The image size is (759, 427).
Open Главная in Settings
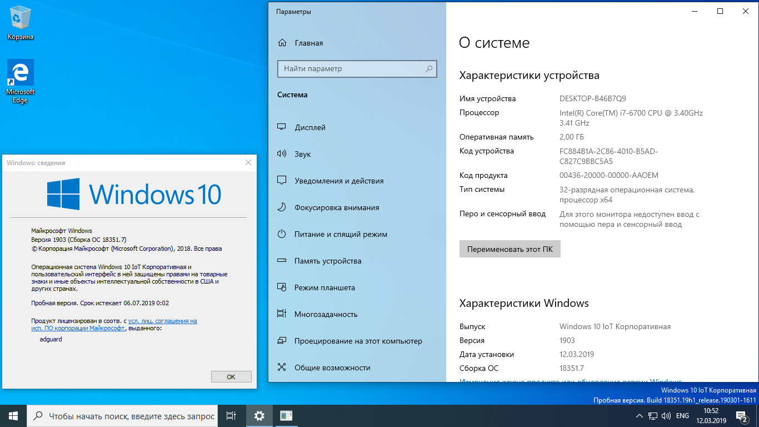[357, 43]
